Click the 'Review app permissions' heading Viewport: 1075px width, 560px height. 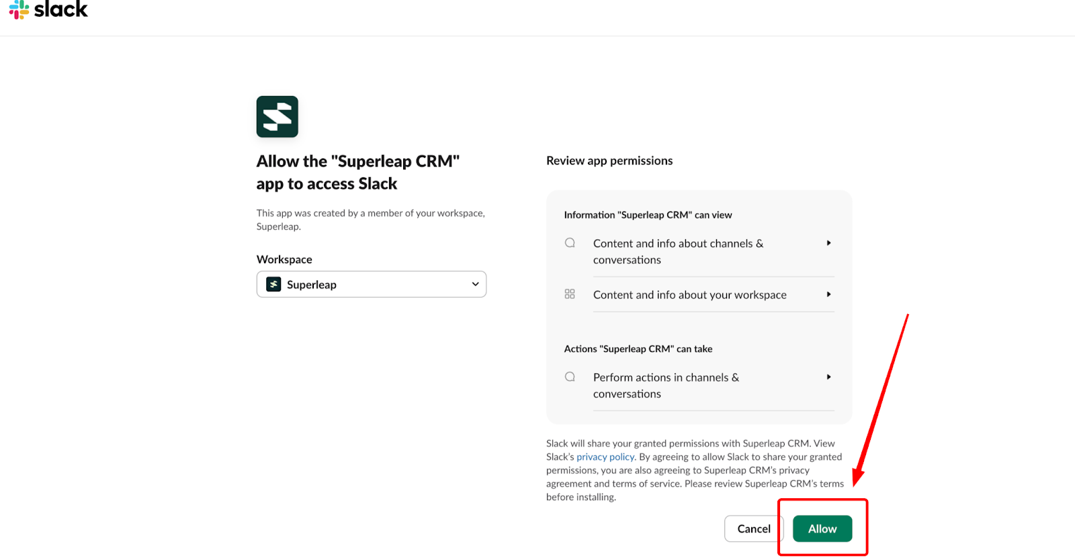609,160
